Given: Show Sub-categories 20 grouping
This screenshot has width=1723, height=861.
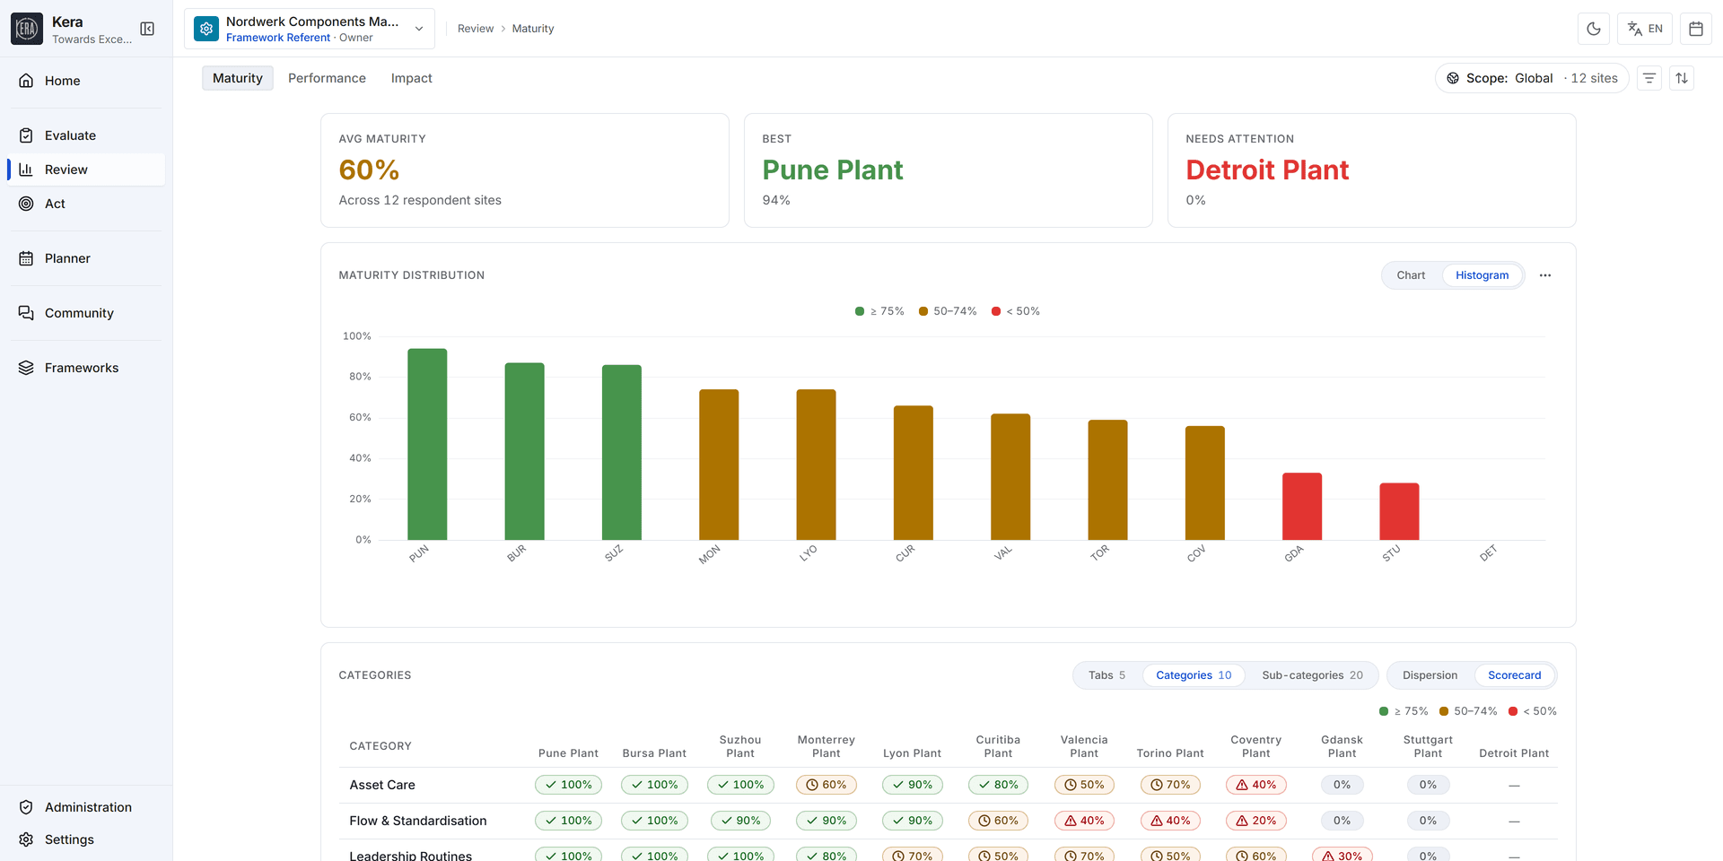Looking at the screenshot, I should coord(1312,675).
